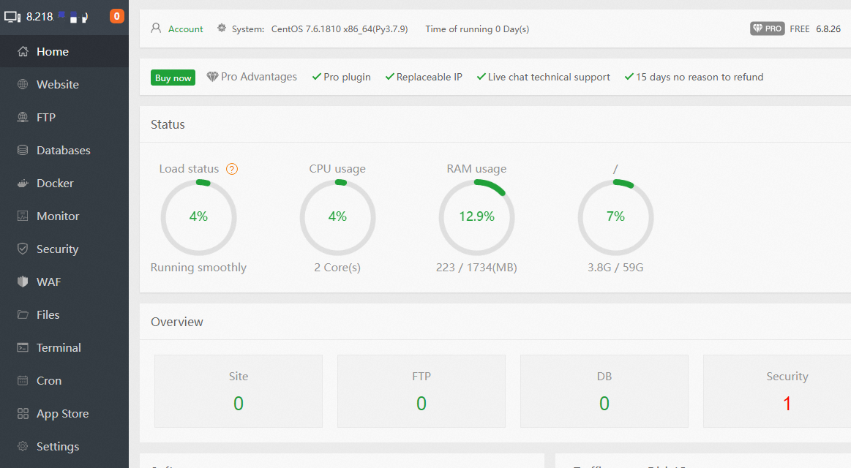Click the Home house icon
This screenshot has height=468, width=851.
[23, 51]
